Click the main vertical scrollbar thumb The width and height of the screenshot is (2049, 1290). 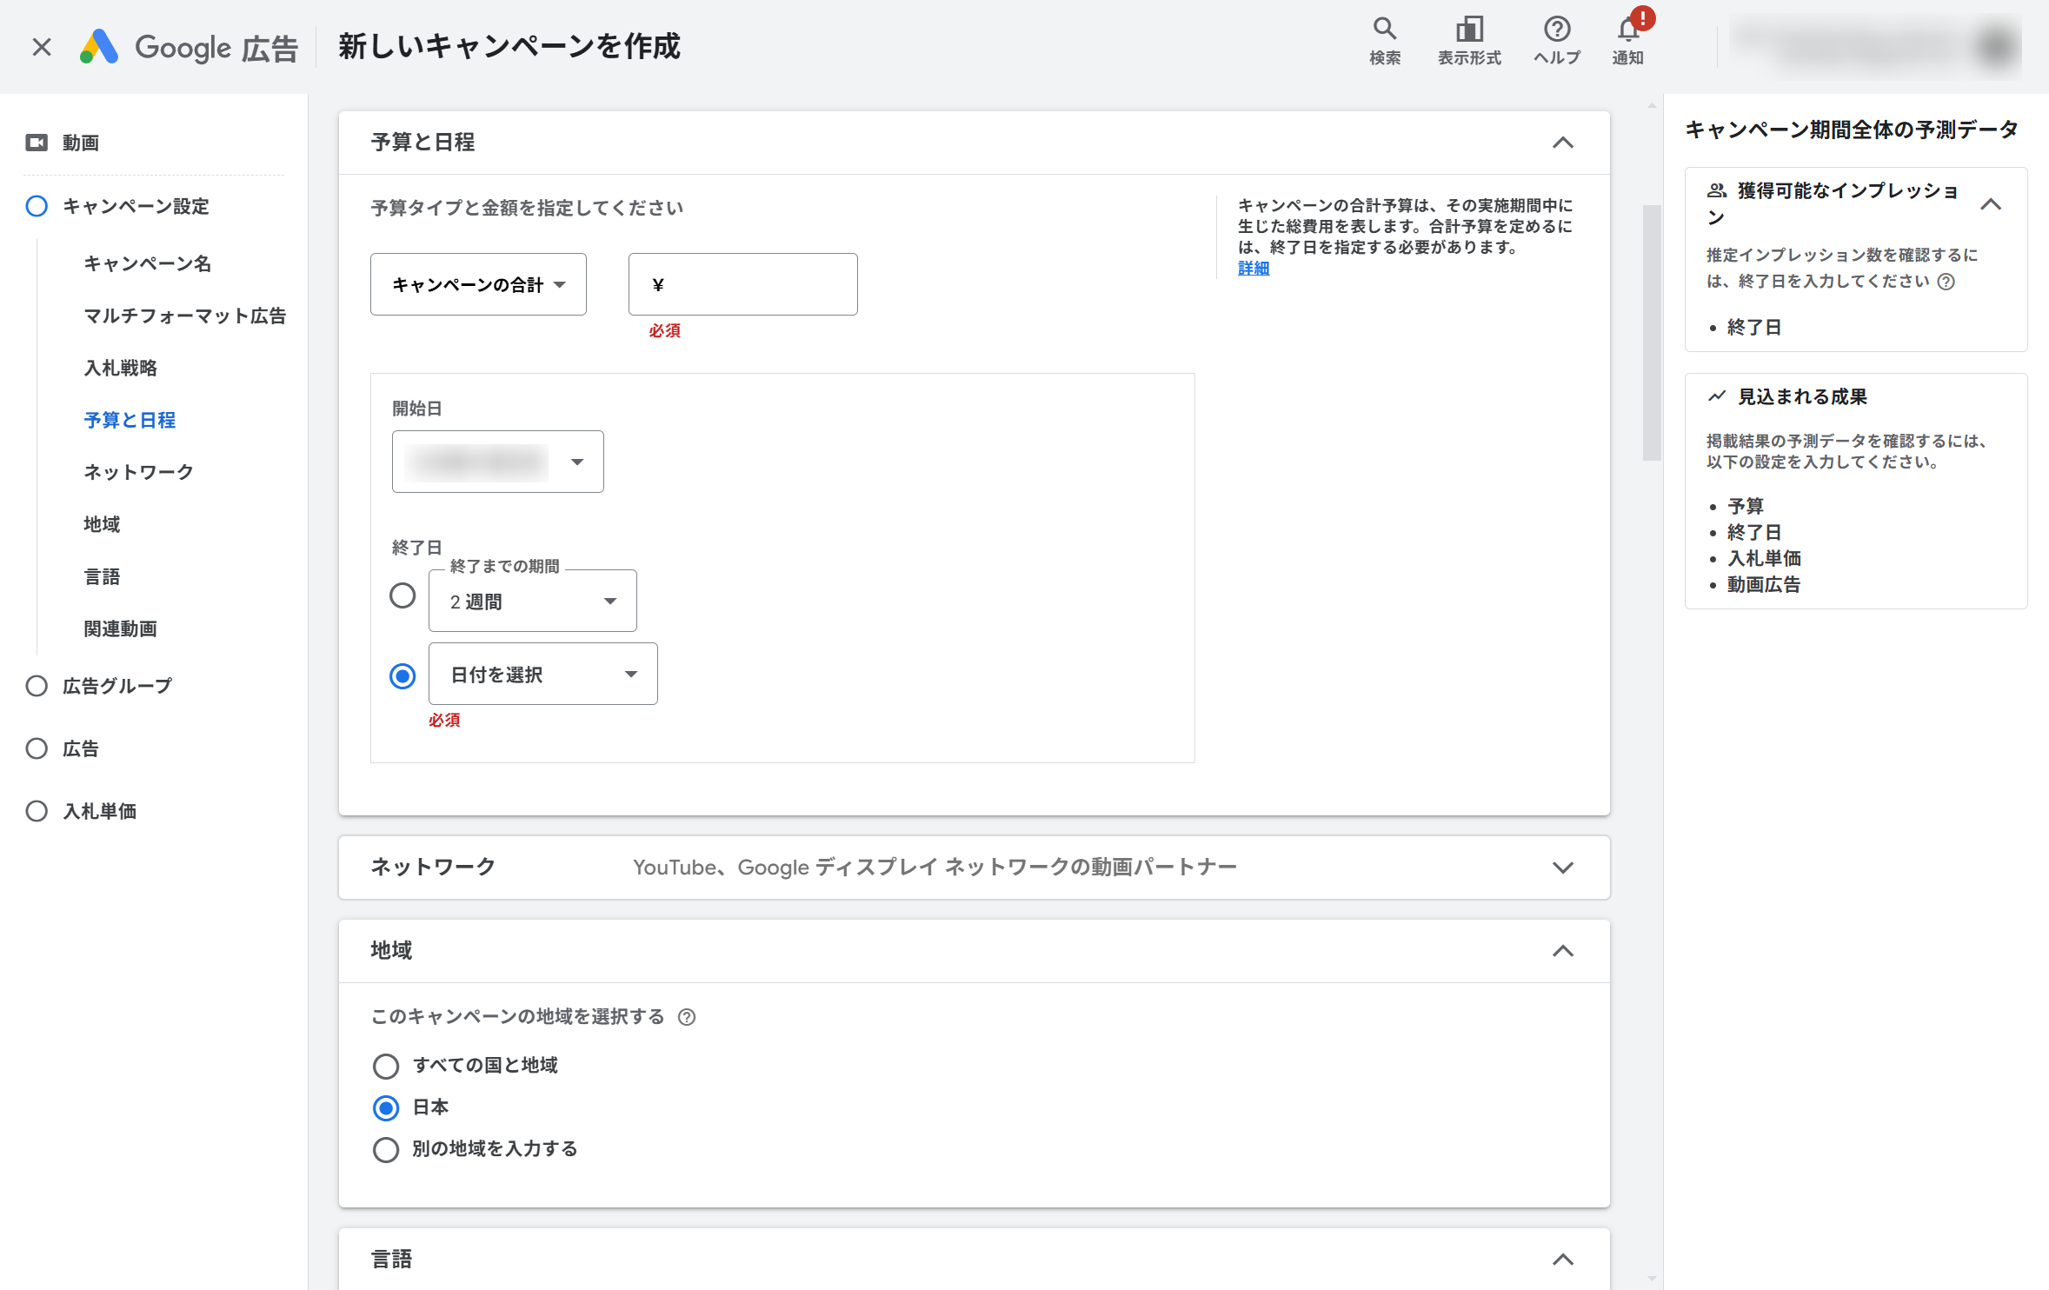click(x=1652, y=333)
